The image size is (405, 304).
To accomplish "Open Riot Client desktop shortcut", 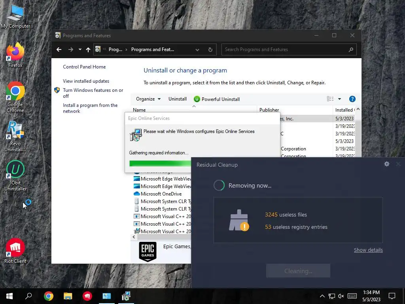I will [15, 251].
